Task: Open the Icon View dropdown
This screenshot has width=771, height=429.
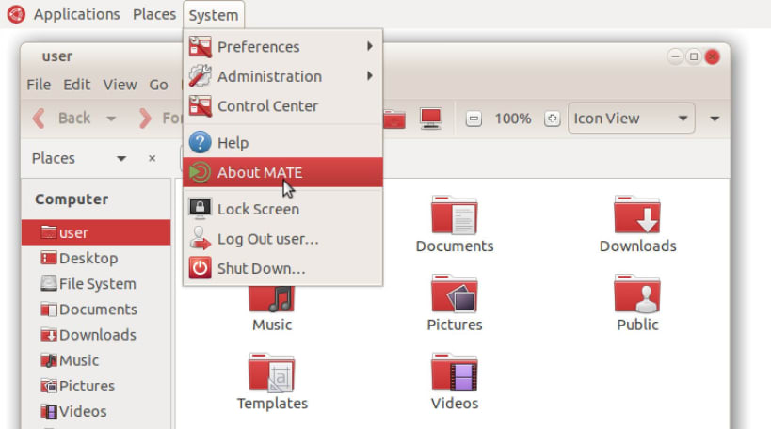Action: click(631, 119)
